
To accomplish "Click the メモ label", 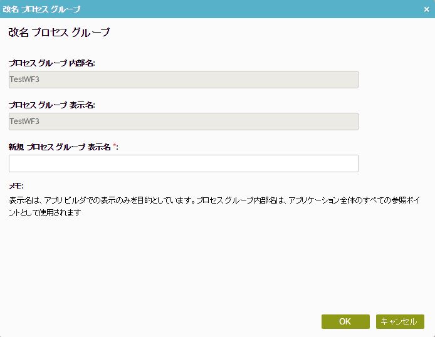I will pyautogui.click(x=16, y=186).
